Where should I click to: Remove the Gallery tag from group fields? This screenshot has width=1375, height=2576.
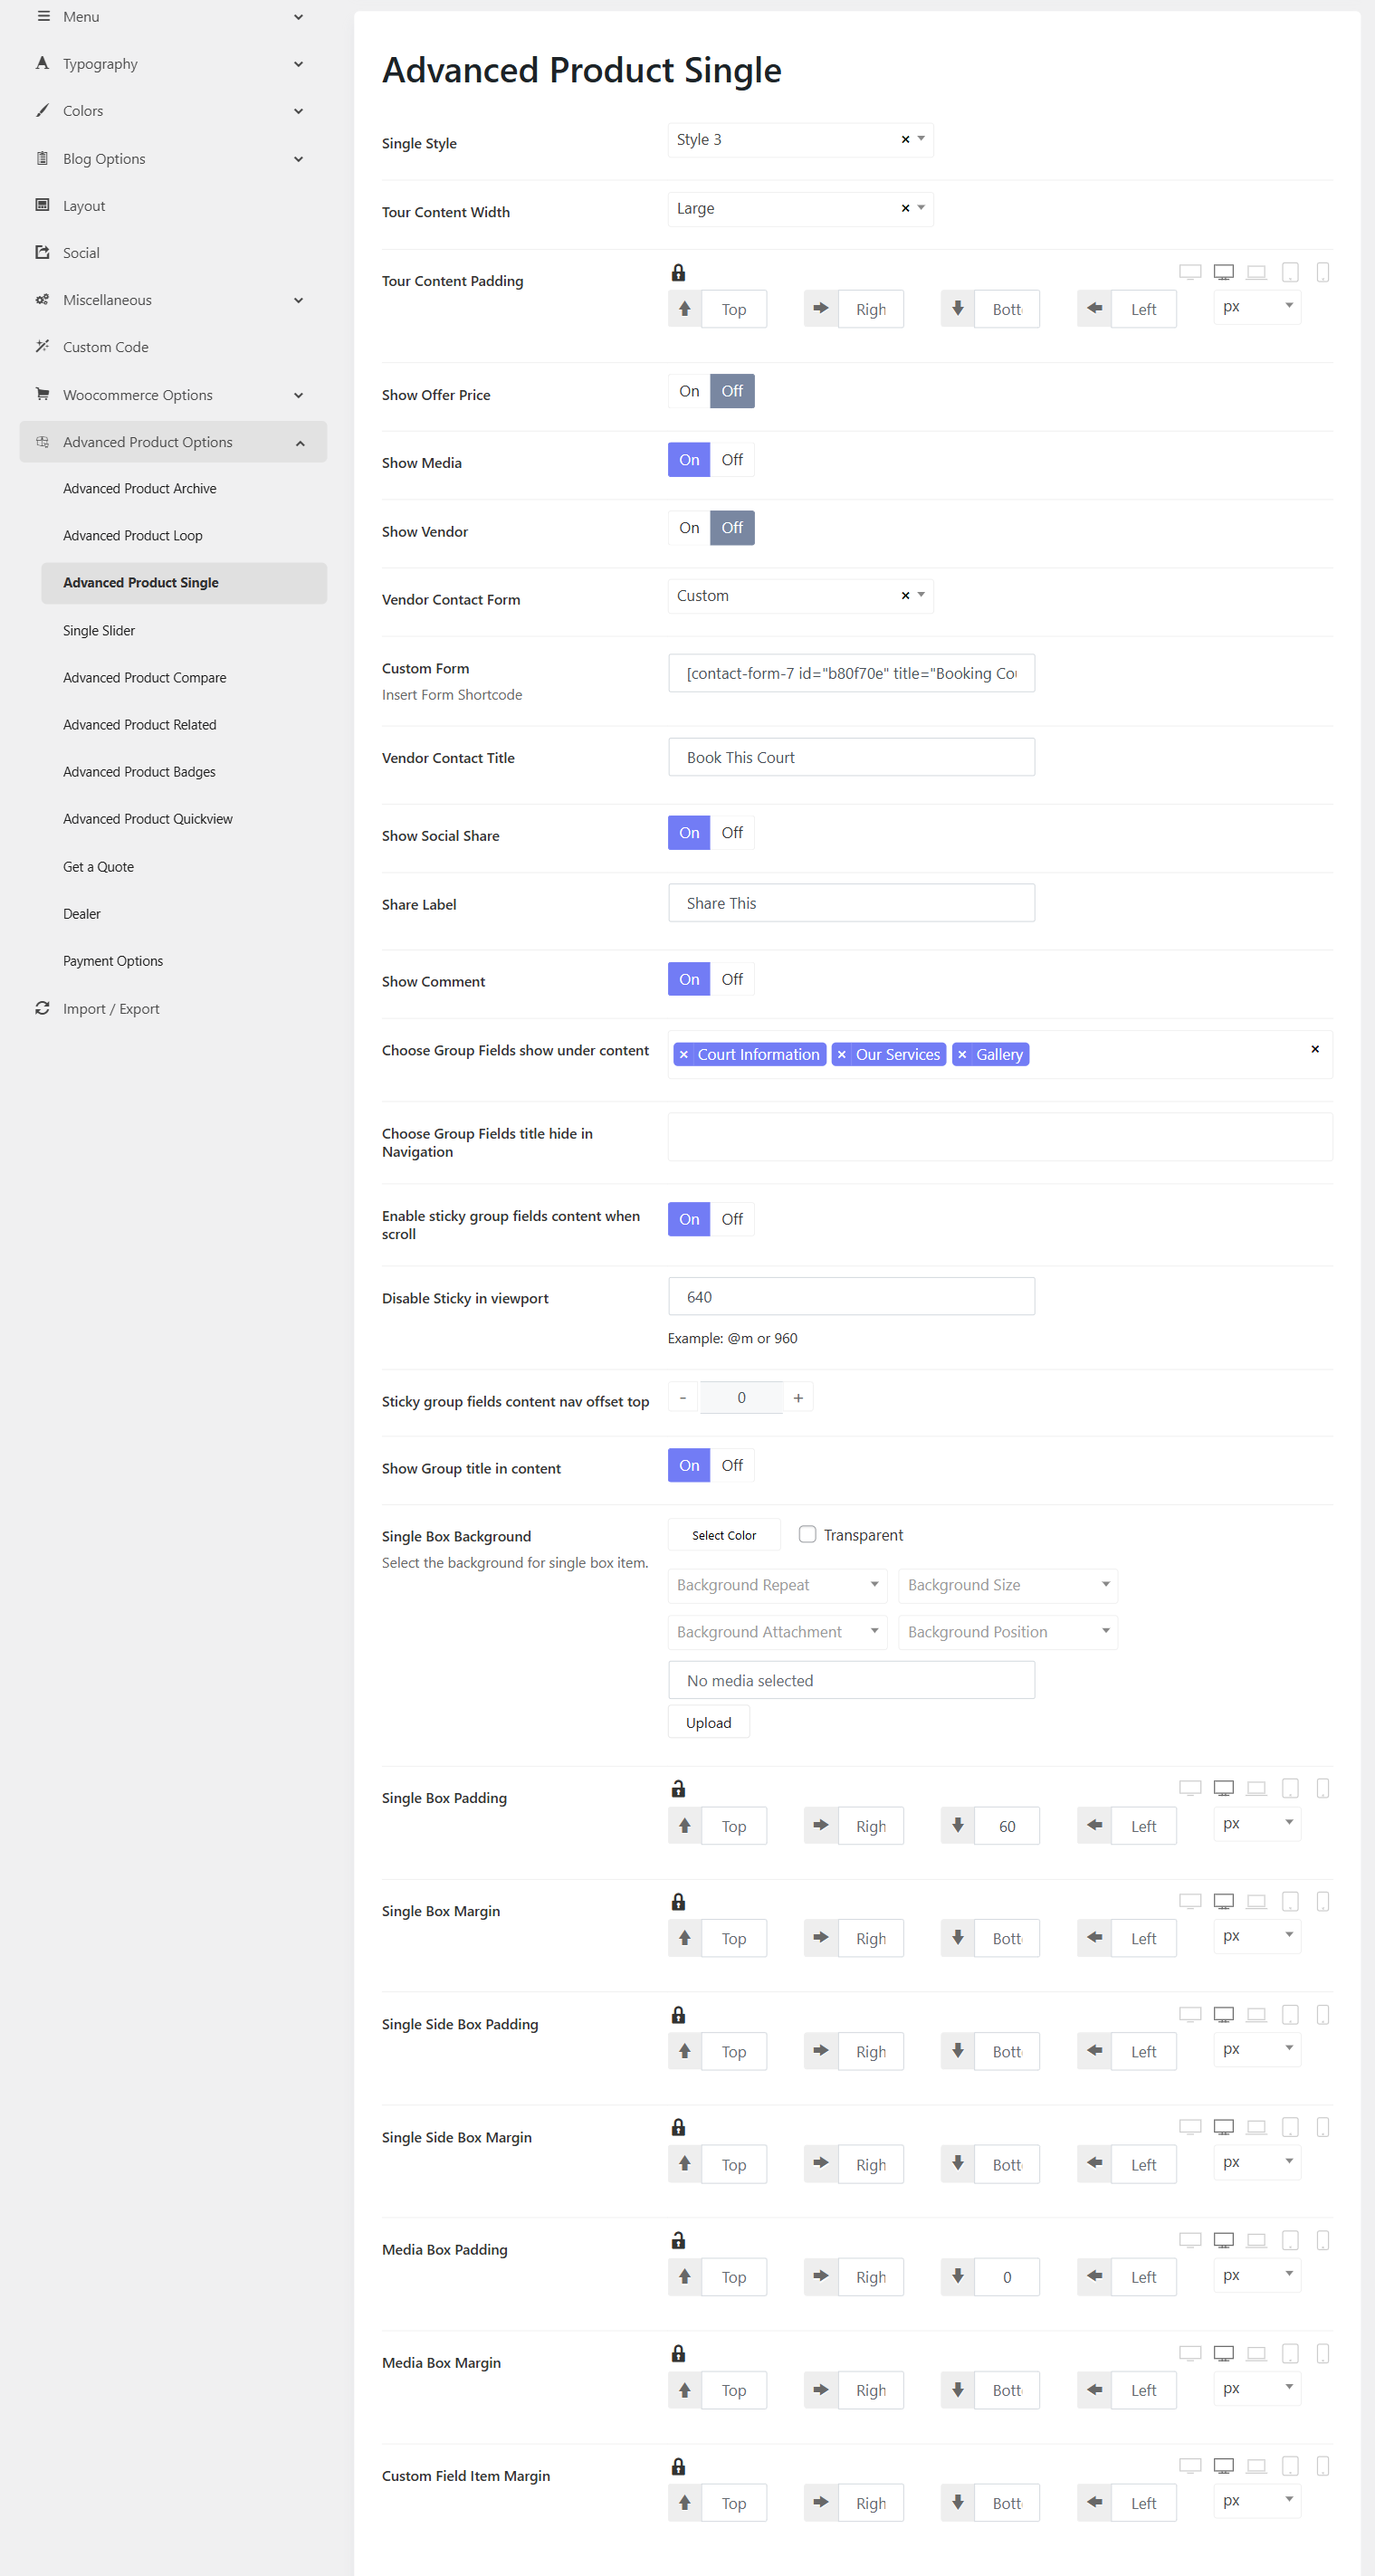pos(962,1055)
